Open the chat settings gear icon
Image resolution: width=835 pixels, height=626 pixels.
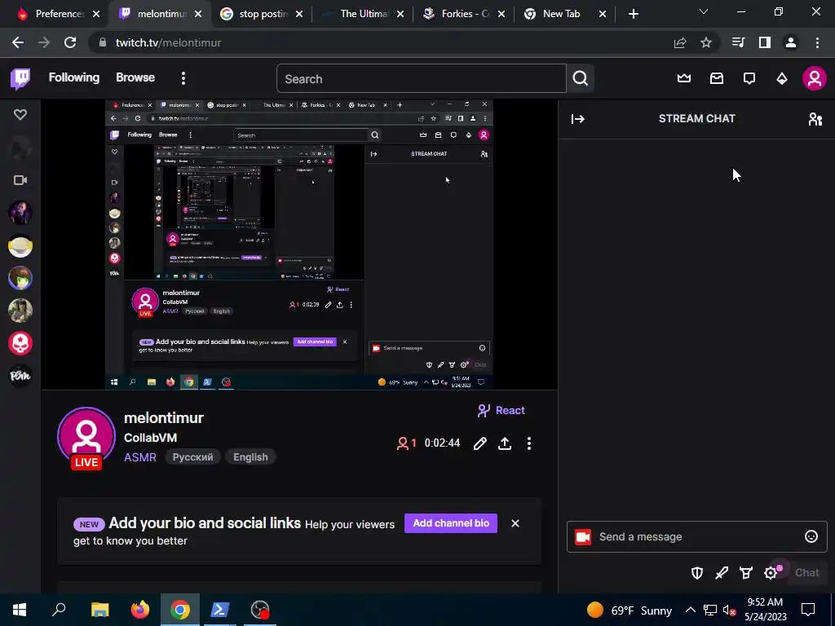tap(771, 573)
